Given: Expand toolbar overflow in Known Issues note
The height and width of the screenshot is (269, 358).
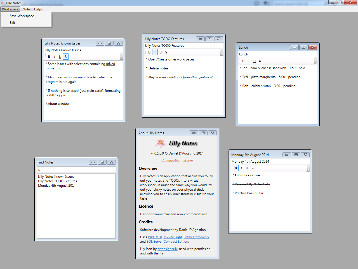Looking at the screenshot, I should (121, 58).
